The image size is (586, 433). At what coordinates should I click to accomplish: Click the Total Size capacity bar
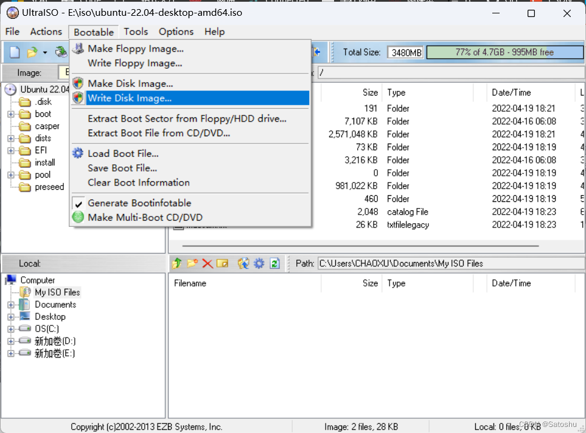[504, 52]
